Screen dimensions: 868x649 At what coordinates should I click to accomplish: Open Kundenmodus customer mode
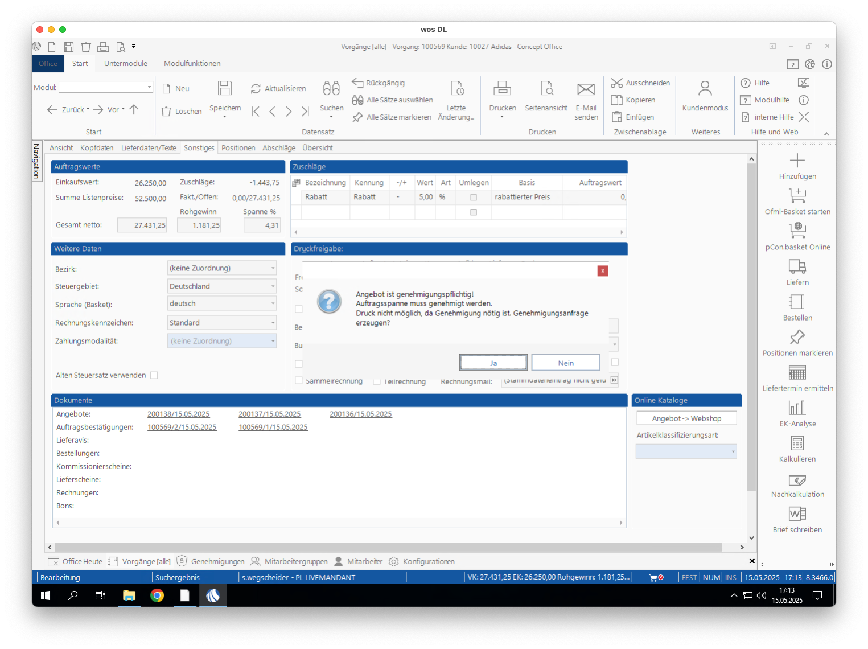[705, 88]
